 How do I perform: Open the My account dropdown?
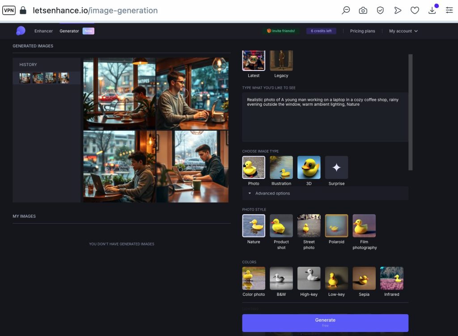click(x=403, y=31)
